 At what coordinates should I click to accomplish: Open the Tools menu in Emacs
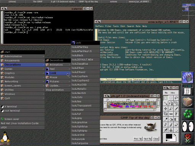pyautogui.click(x=116, y=26)
